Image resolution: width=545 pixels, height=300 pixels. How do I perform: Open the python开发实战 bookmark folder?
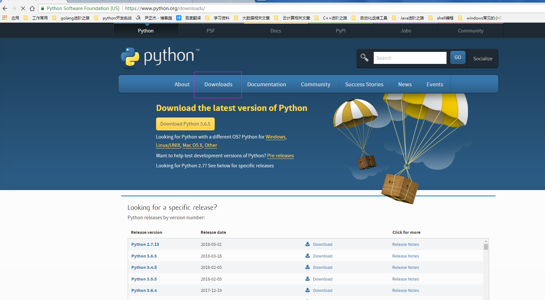113,18
